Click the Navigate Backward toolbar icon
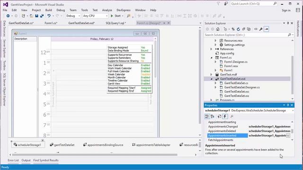The width and height of the screenshot is (303, 170). click(x=8, y=16)
